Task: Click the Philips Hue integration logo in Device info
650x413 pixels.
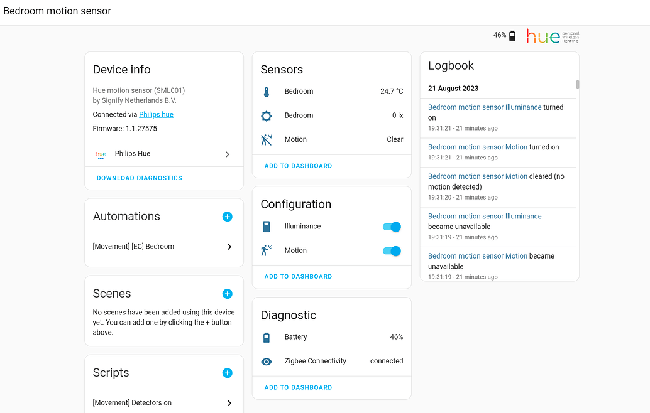Action: (101, 154)
